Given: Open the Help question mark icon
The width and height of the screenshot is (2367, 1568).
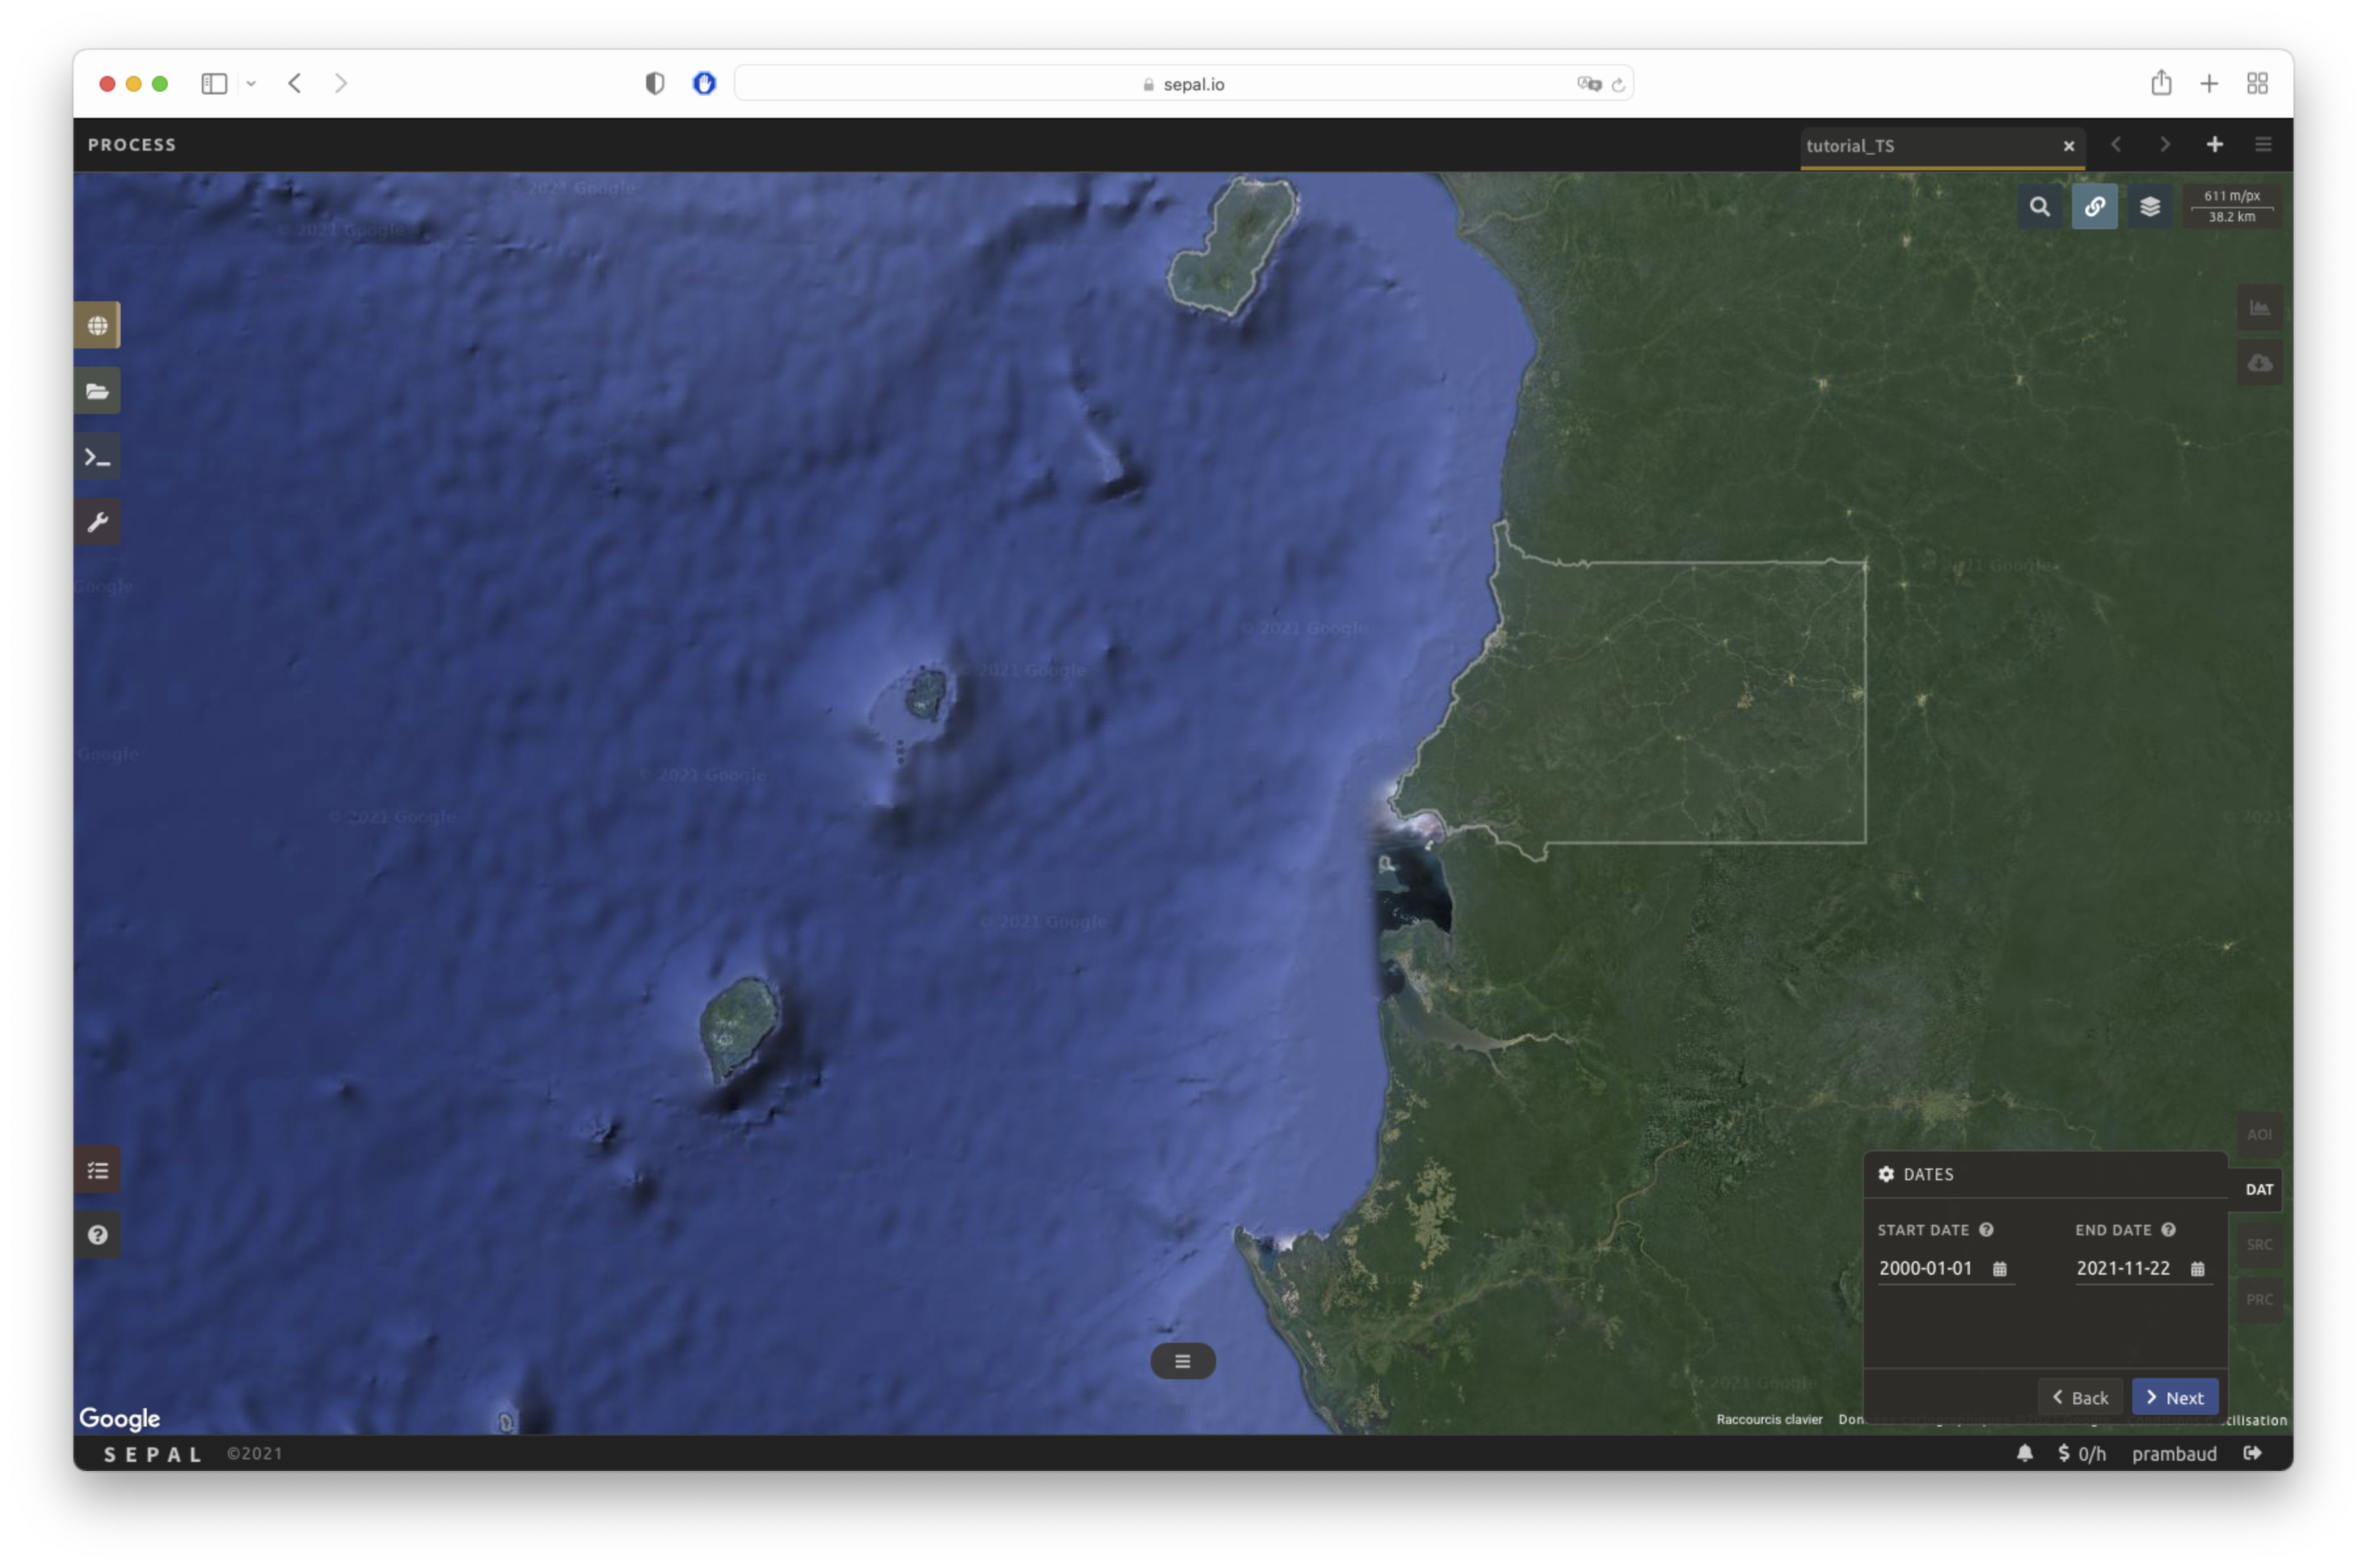Looking at the screenshot, I should pyautogui.click(x=97, y=1235).
